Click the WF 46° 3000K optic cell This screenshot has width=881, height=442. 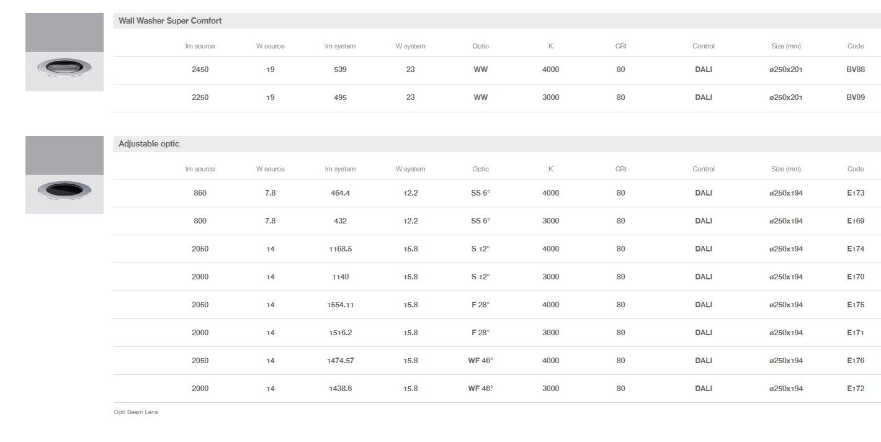coord(480,389)
